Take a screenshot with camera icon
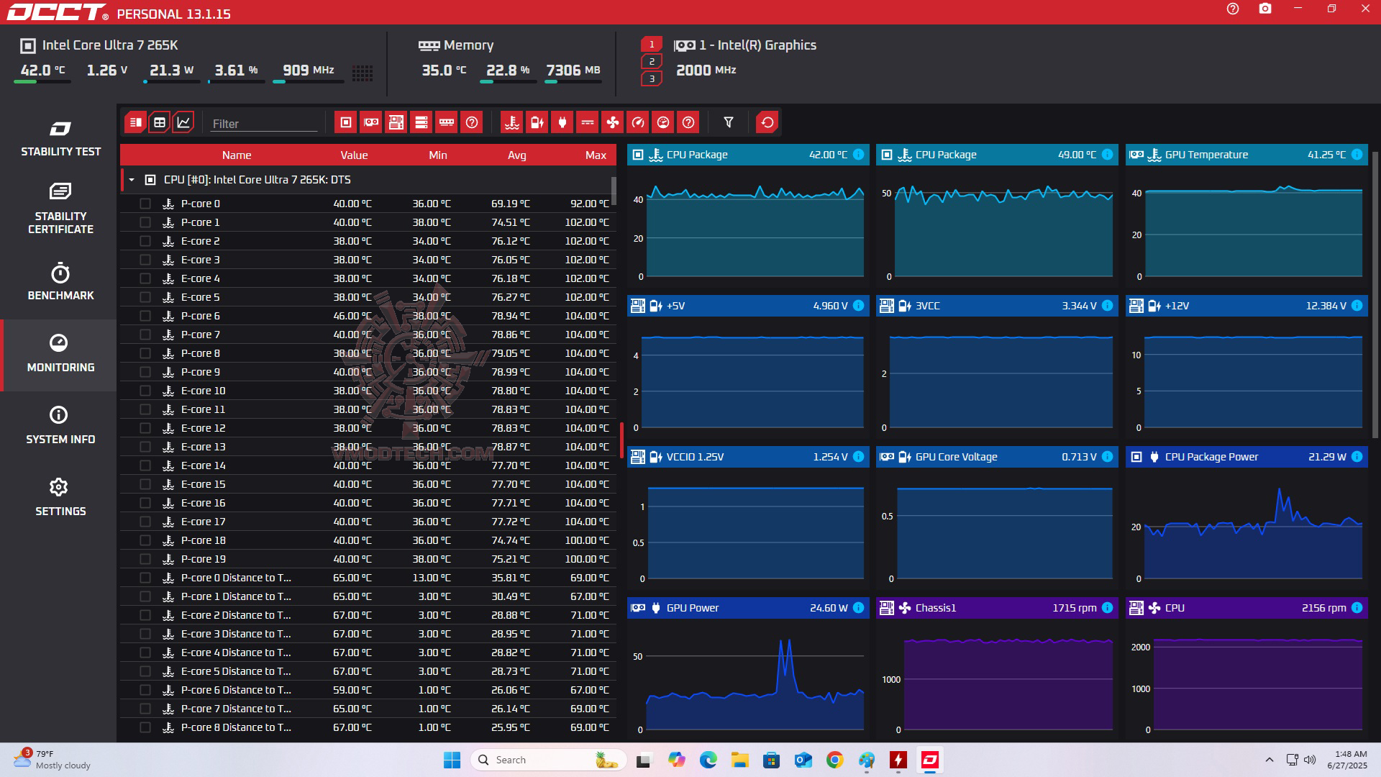The width and height of the screenshot is (1381, 777). click(x=1265, y=9)
